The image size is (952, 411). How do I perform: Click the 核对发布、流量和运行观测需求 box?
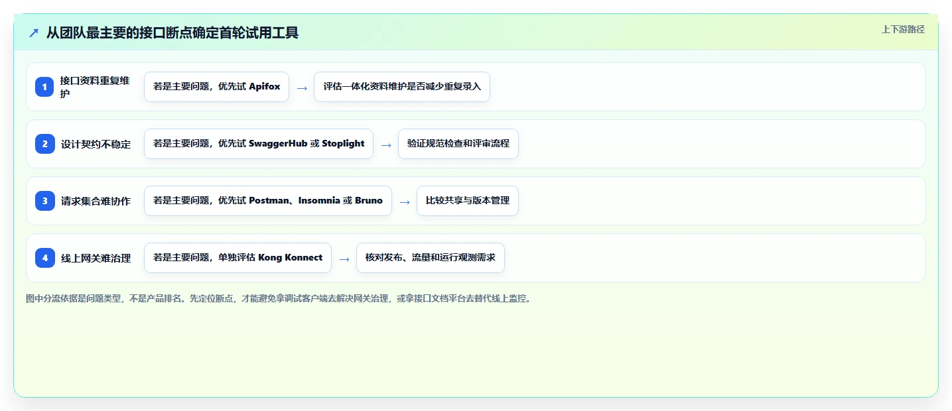click(431, 258)
